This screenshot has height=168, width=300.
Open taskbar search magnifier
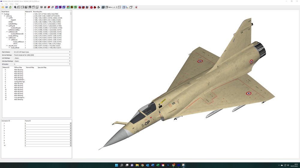click(x=122, y=165)
